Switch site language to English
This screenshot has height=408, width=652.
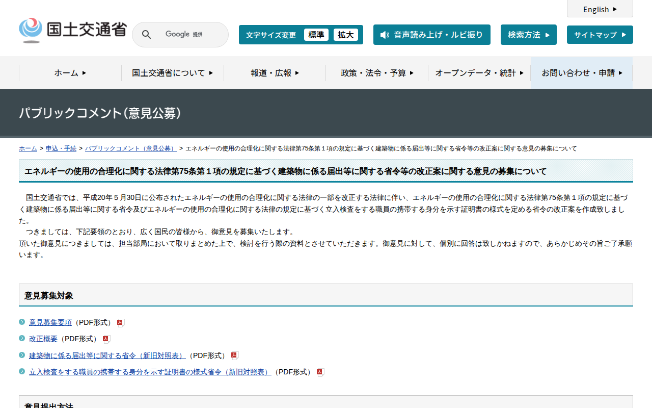(x=600, y=9)
